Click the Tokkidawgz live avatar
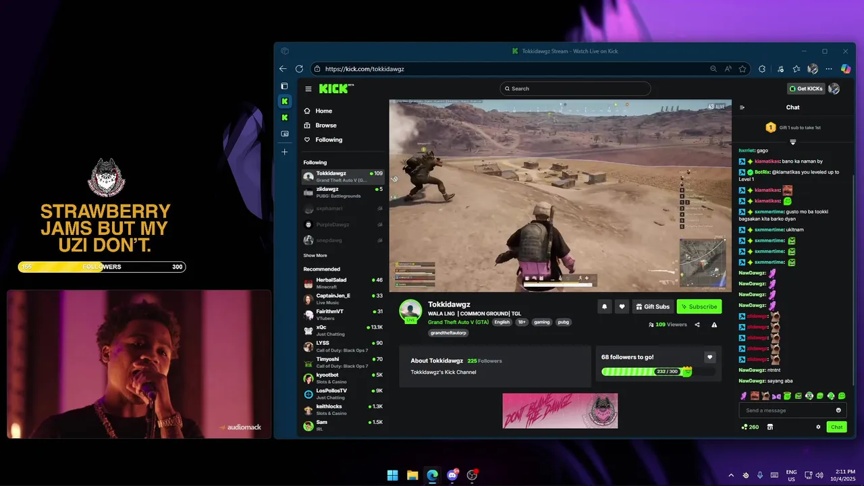 tap(410, 311)
